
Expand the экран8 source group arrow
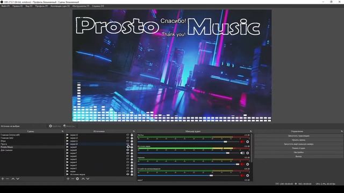pos(68,150)
